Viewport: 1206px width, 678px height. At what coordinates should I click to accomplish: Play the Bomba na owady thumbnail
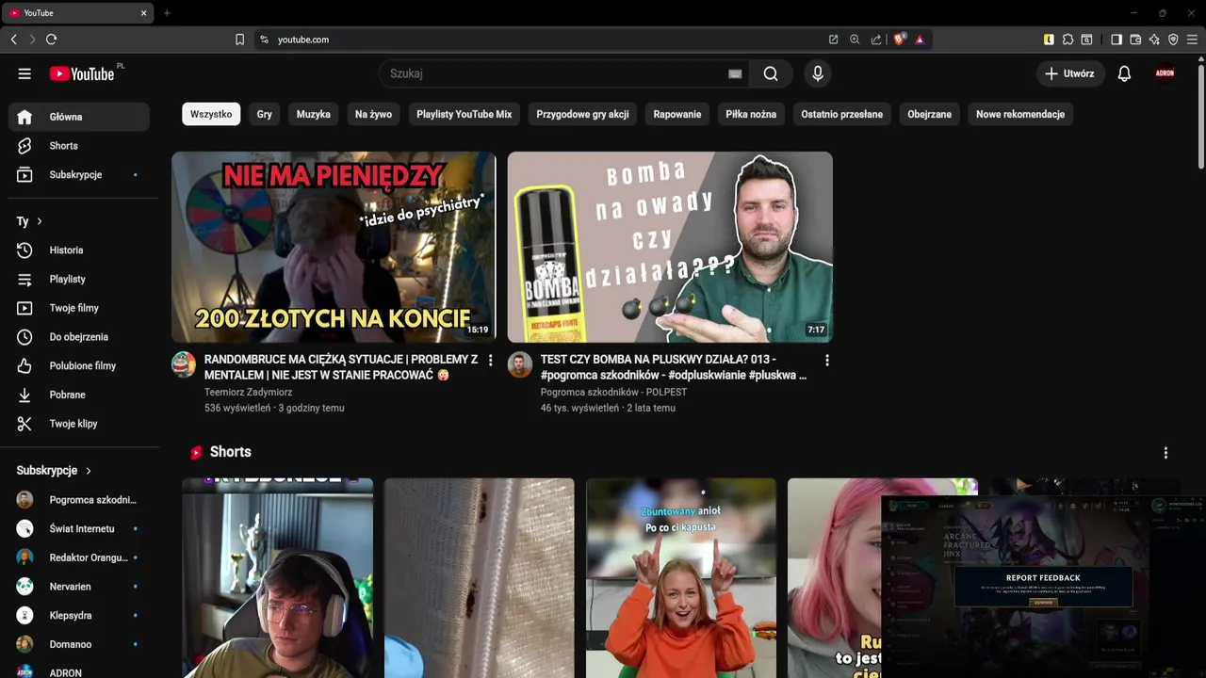tap(670, 247)
